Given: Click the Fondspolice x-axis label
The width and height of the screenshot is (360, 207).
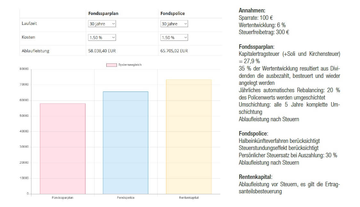Looking at the screenshot, I should tap(126, 198).
